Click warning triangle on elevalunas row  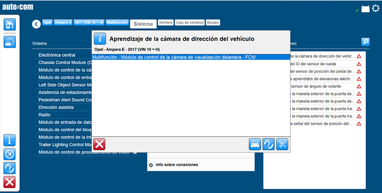(x=359, y=79)
